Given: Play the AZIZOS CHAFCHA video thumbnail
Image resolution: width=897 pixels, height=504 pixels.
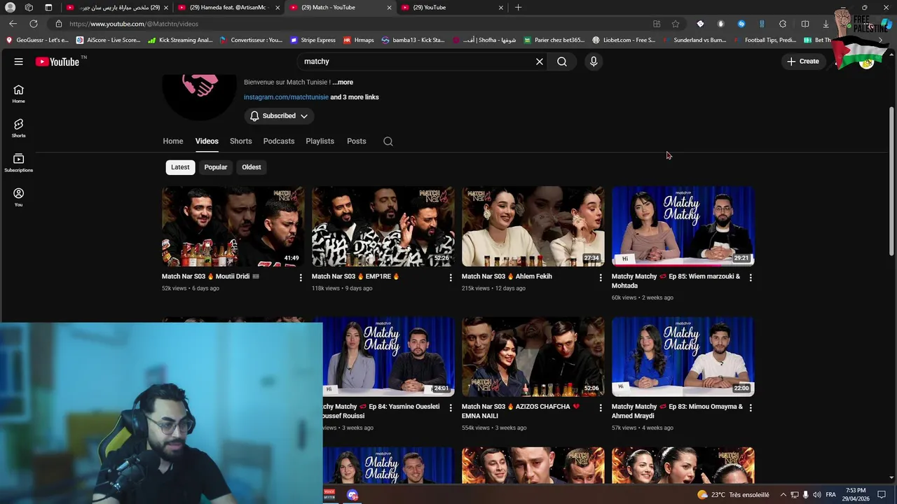Looking at the screenshot, I should click(533, 357).
